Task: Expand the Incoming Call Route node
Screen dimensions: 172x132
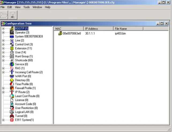Action: tap(3, 72)
